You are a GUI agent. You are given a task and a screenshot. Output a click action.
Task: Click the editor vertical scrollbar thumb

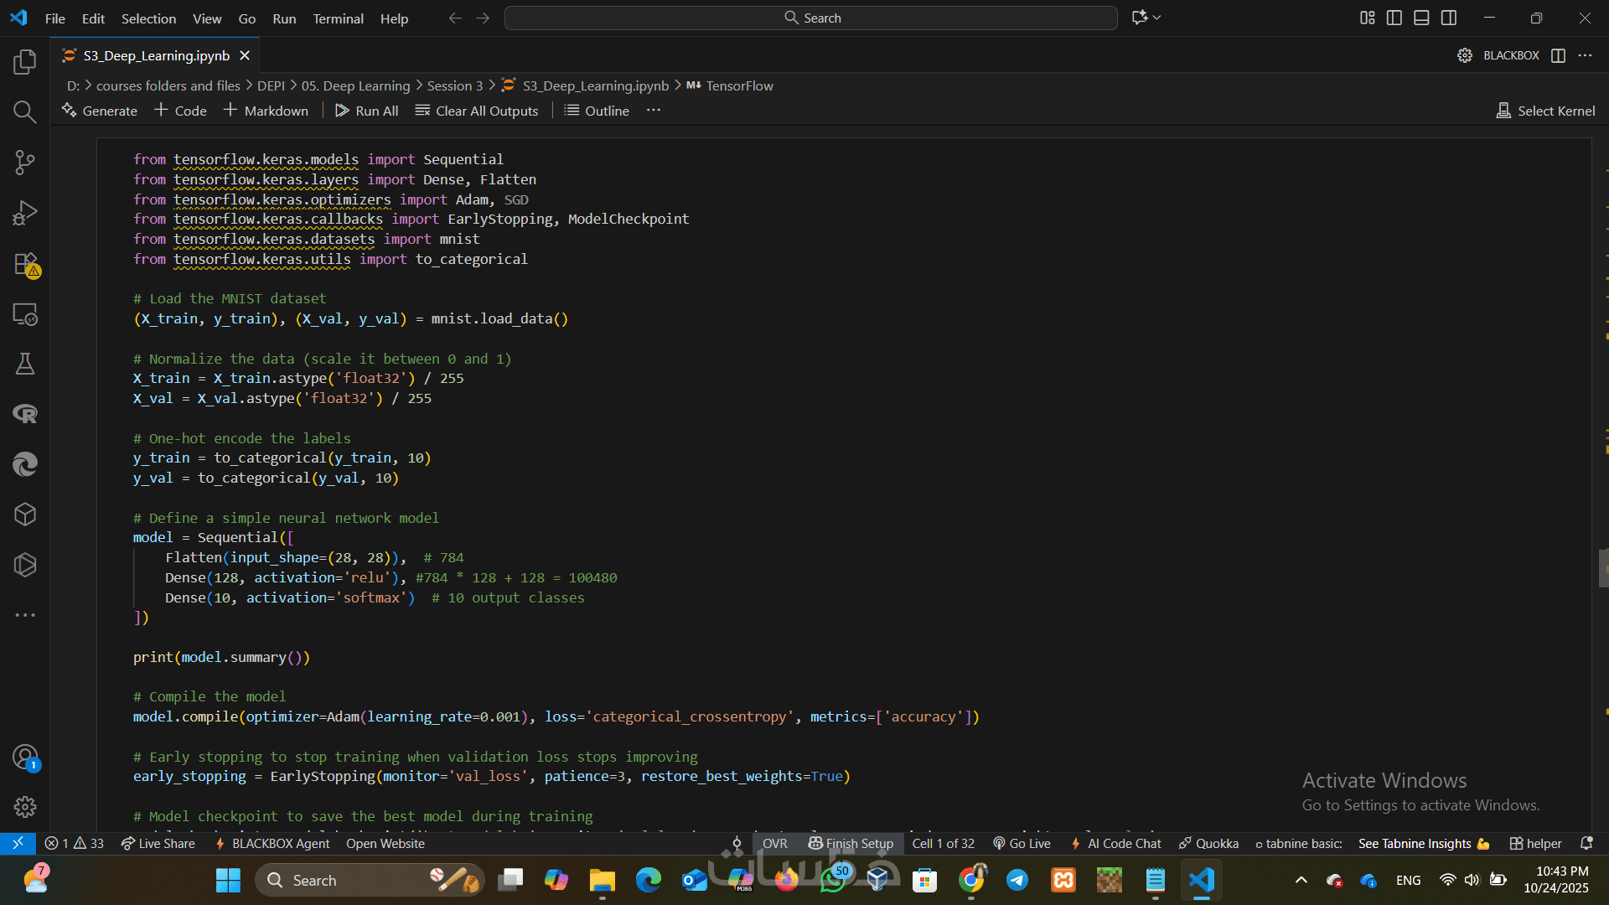point(1603,568)
